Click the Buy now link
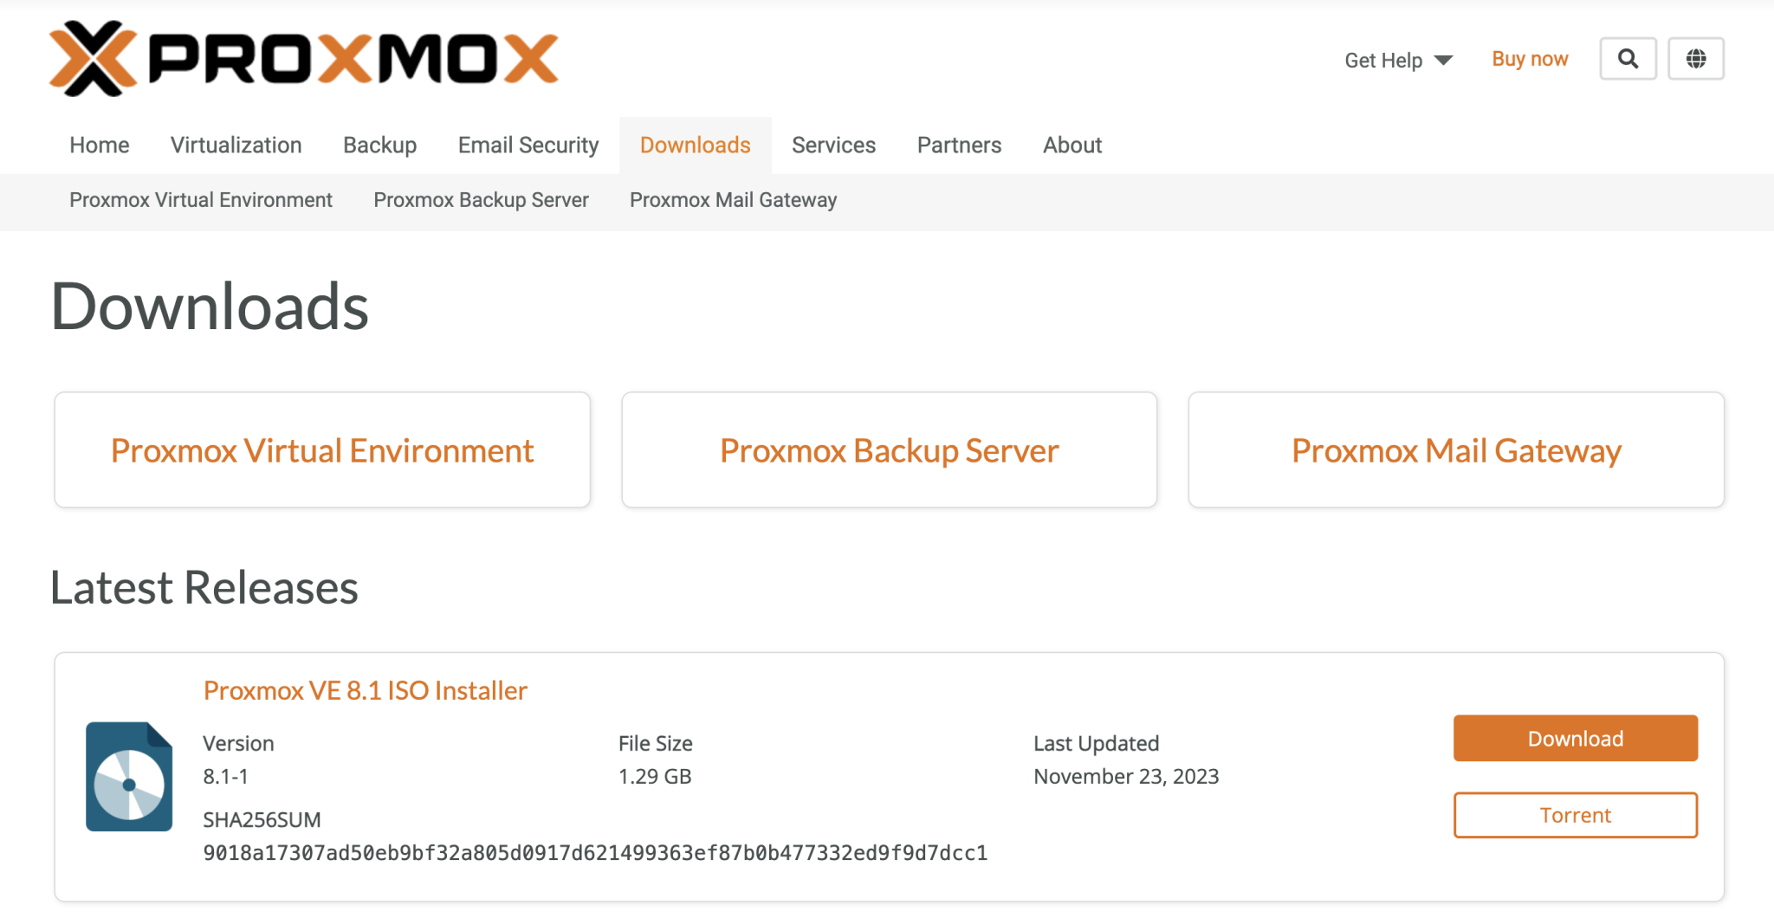The width and height of the screenshot is (1774, 918). (1529, 58)
